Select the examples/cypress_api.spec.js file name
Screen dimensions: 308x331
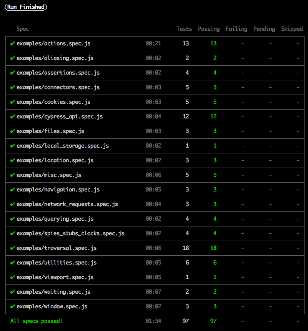[x=60, y=116]
